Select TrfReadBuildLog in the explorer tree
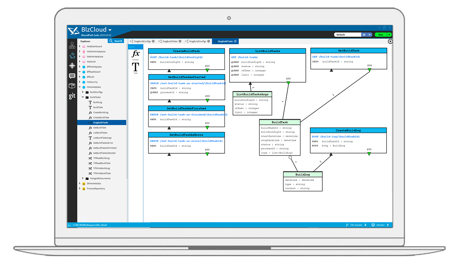 point(102,158)
